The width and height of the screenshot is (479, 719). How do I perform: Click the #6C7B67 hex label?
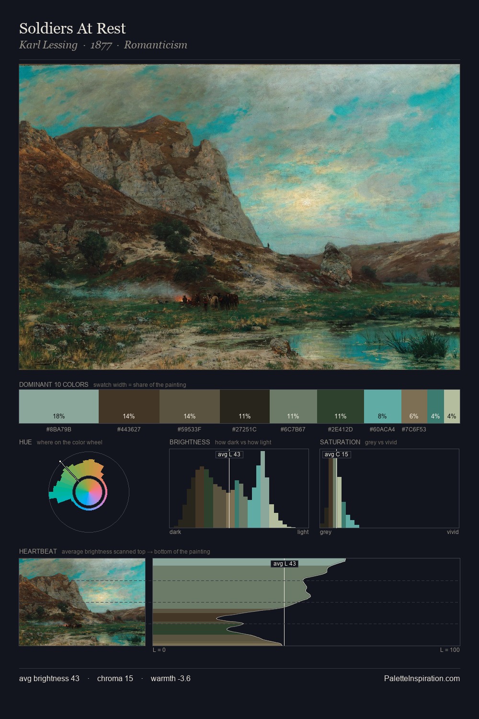point(293,429)
